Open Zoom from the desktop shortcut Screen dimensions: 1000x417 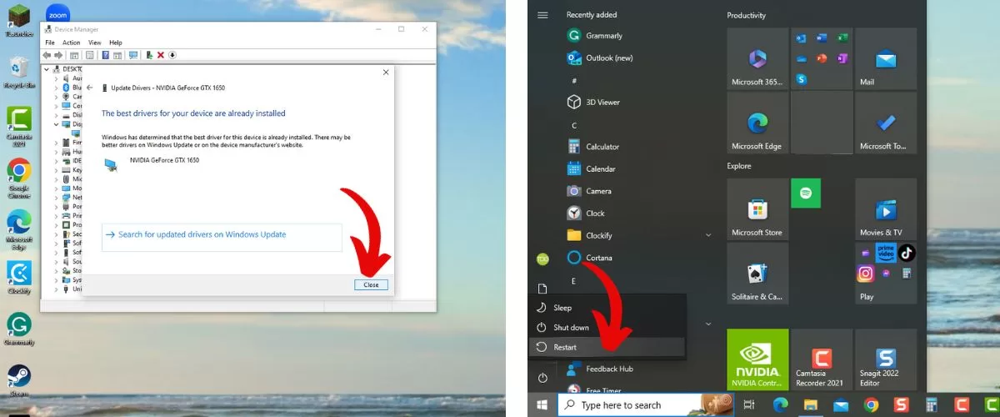tap(57, 14)
